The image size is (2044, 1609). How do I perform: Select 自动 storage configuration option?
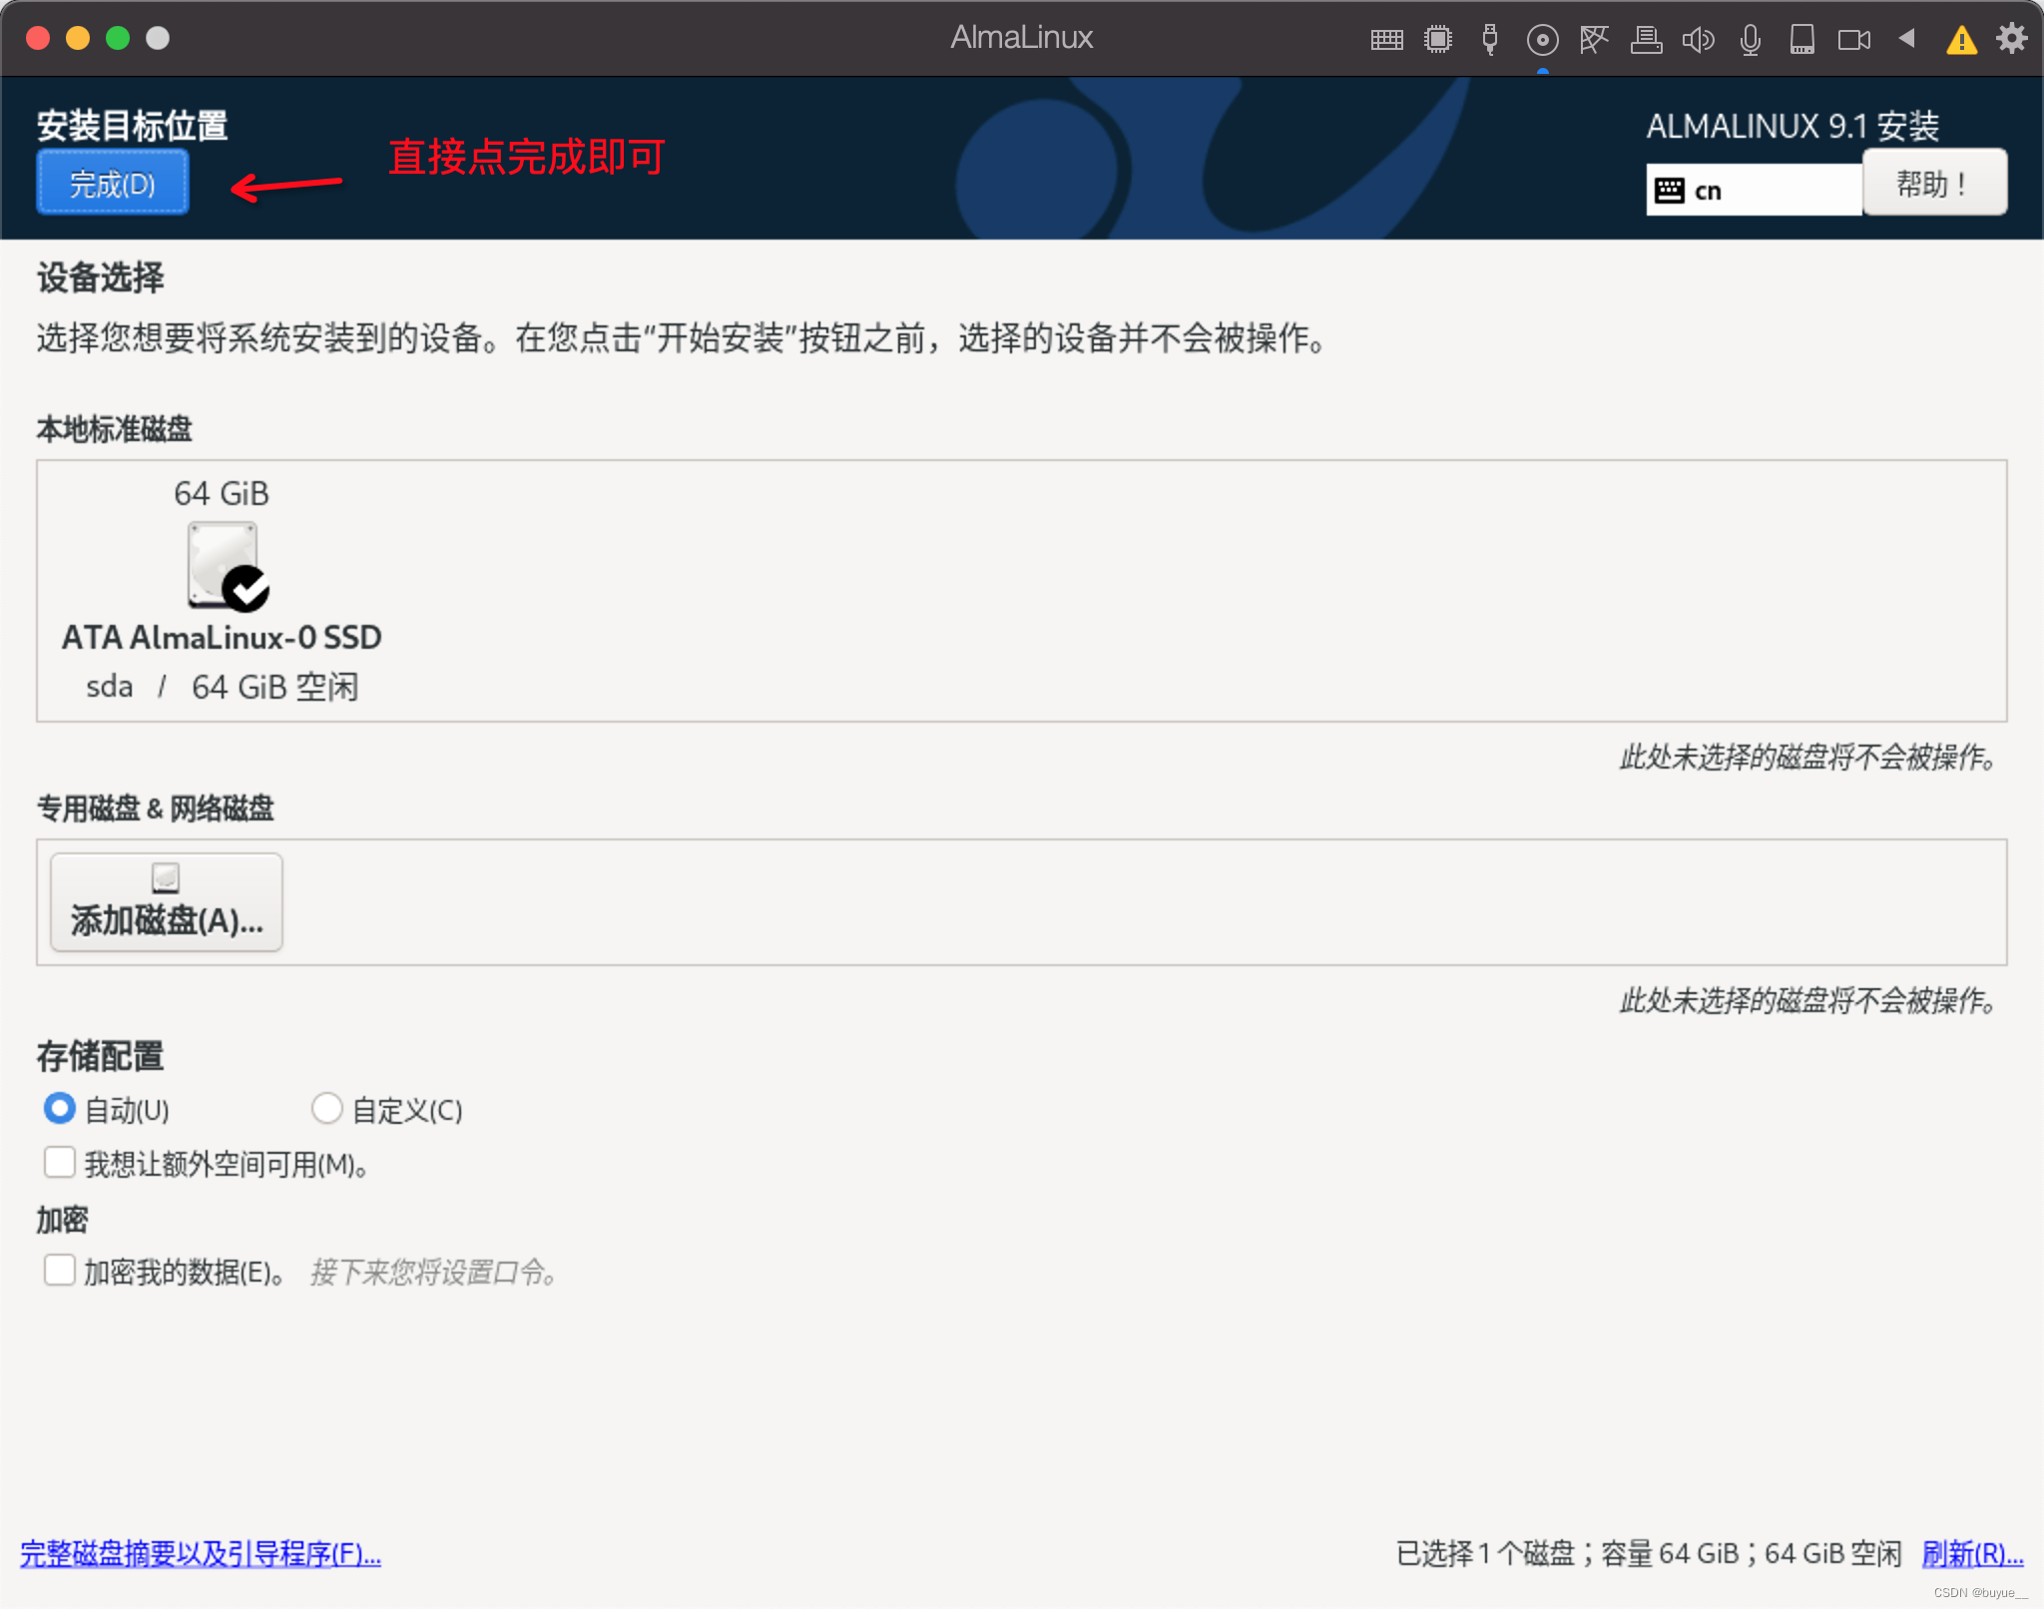click(60, 1108)
